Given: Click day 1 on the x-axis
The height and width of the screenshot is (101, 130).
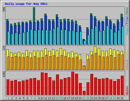Looking at the screenshot, I should click(8, 98).
